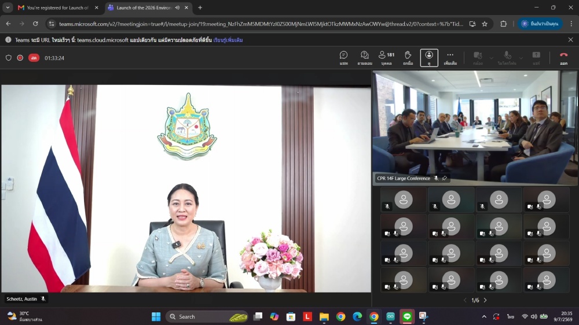
Task: Open LINE app from taskbar
Action: pos(407,316)
